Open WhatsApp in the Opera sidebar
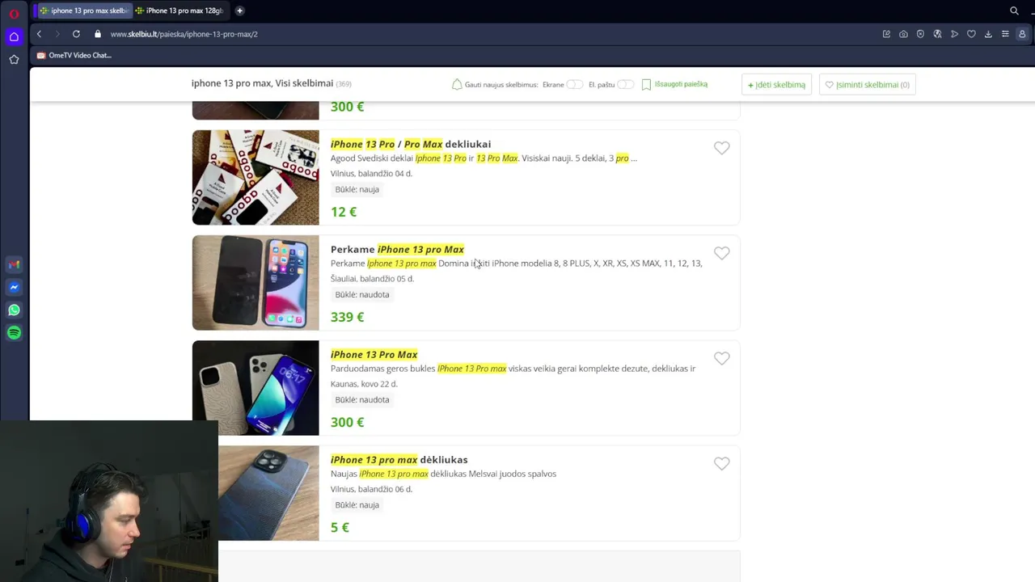The width and height of the screenshot is (1035, 582). [14, 310]
